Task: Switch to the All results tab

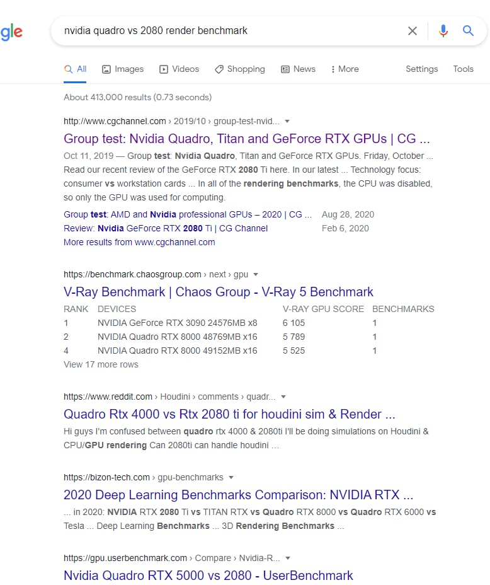Action: coord(75,69)
